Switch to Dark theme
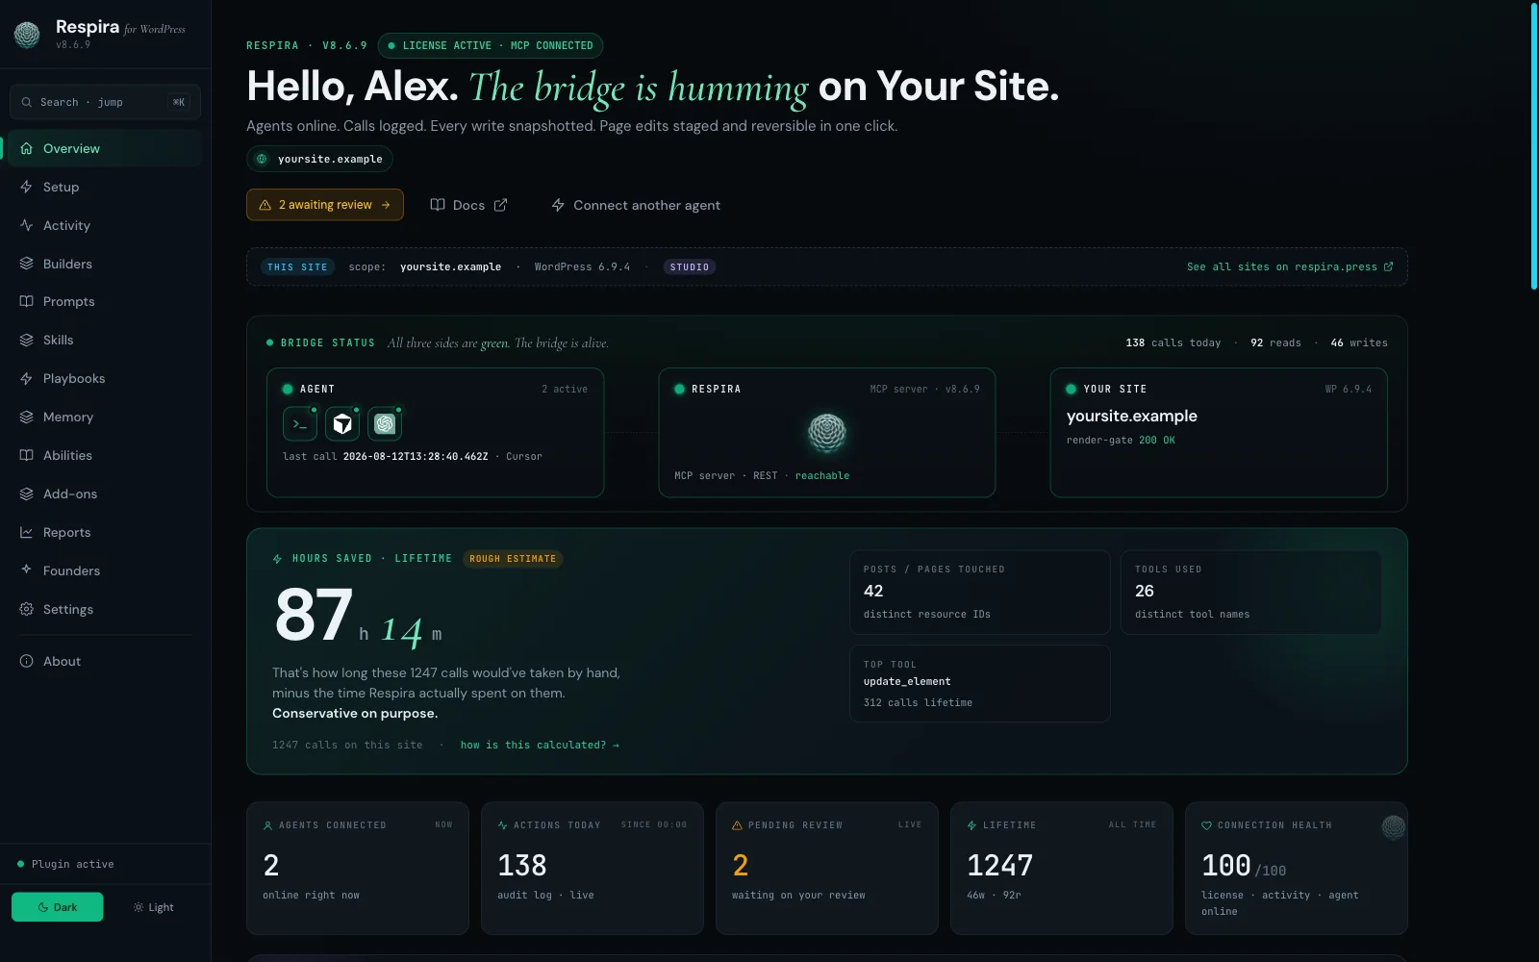Viewport: 1539px width, 962px height. coord(57,907)
